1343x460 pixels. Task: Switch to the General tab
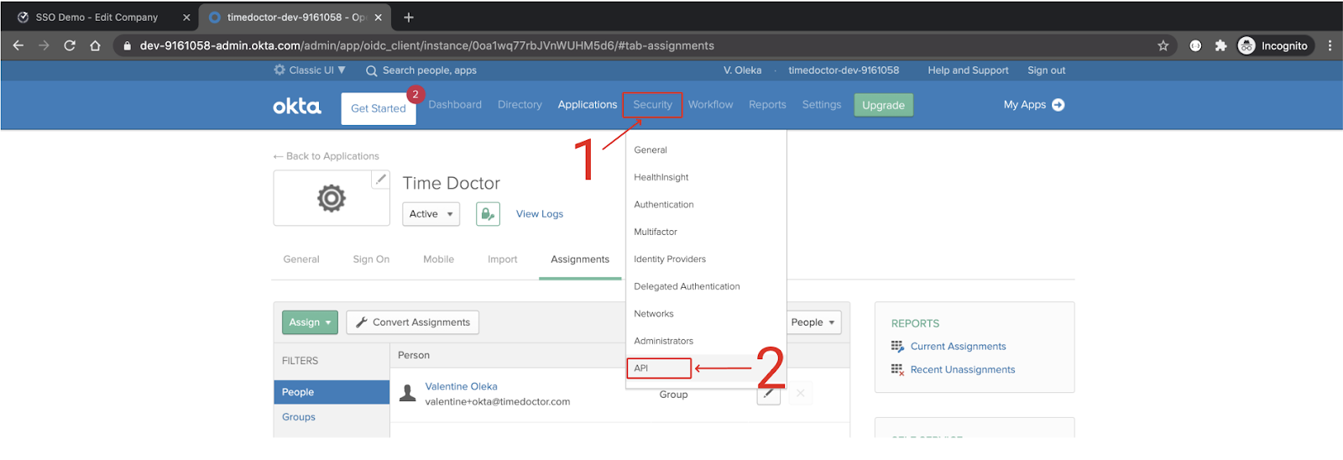[x=301, y=259]
